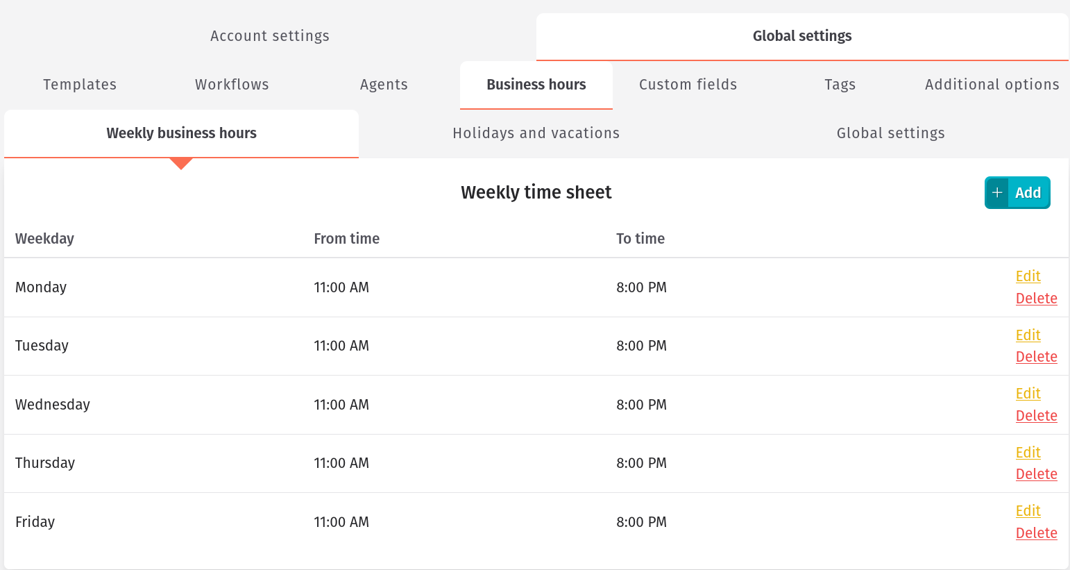Go to the Agents tab
The height and width of the screenshot is (570, 1070).
coord(384,85)
